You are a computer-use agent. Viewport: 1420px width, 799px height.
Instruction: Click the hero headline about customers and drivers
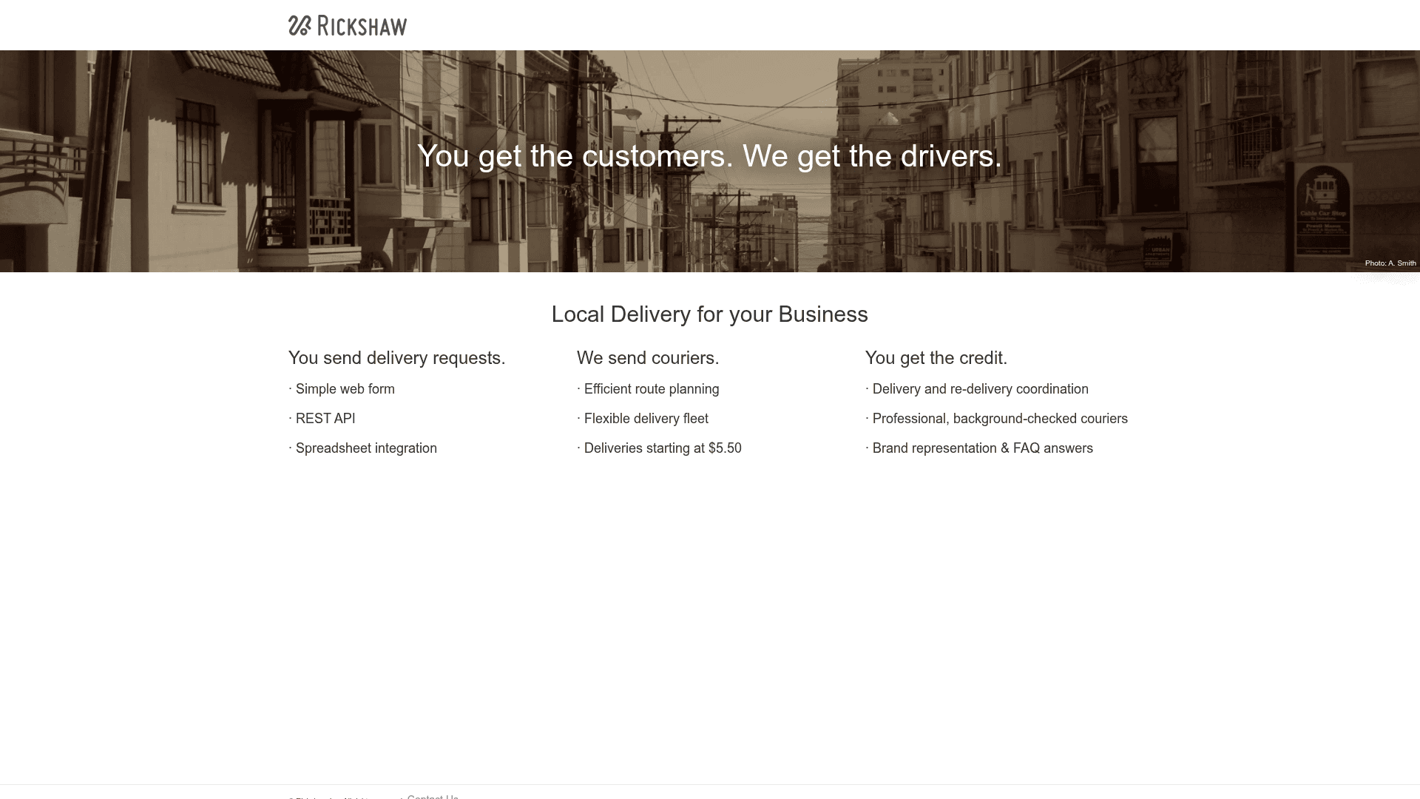709,156
